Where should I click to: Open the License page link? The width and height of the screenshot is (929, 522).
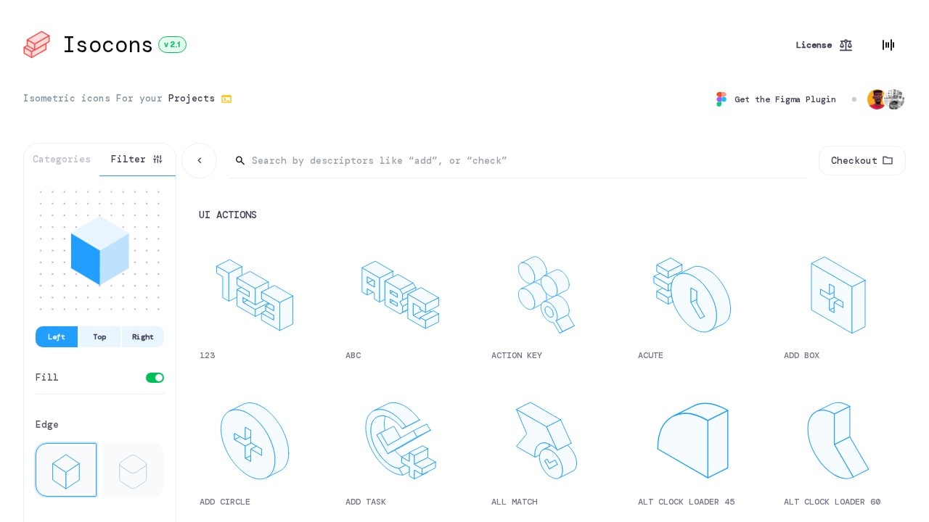tap(824, 45)
